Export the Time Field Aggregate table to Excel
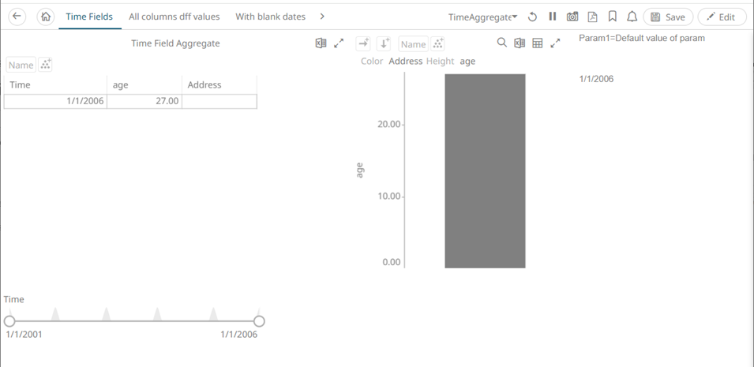The image size is (754, 367). pos(321,43)
